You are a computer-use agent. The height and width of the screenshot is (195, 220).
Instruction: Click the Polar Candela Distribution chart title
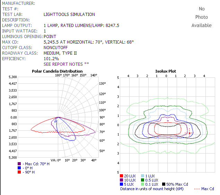click(x=57, y=71)
